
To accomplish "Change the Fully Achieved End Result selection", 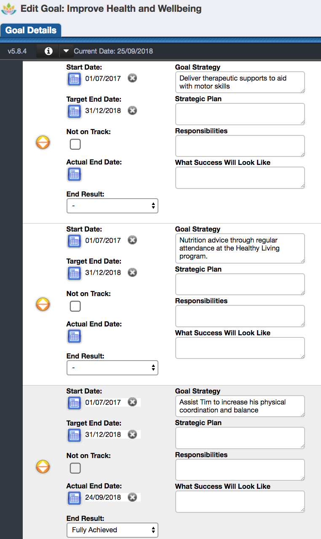I will pyautogui.click(x=112, y=530).
